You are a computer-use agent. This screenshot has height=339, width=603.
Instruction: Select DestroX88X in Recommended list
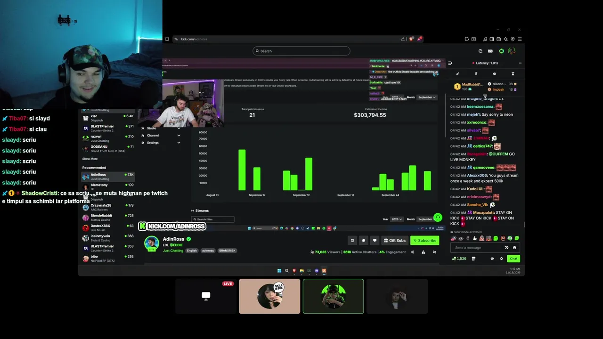click(108, 228)
